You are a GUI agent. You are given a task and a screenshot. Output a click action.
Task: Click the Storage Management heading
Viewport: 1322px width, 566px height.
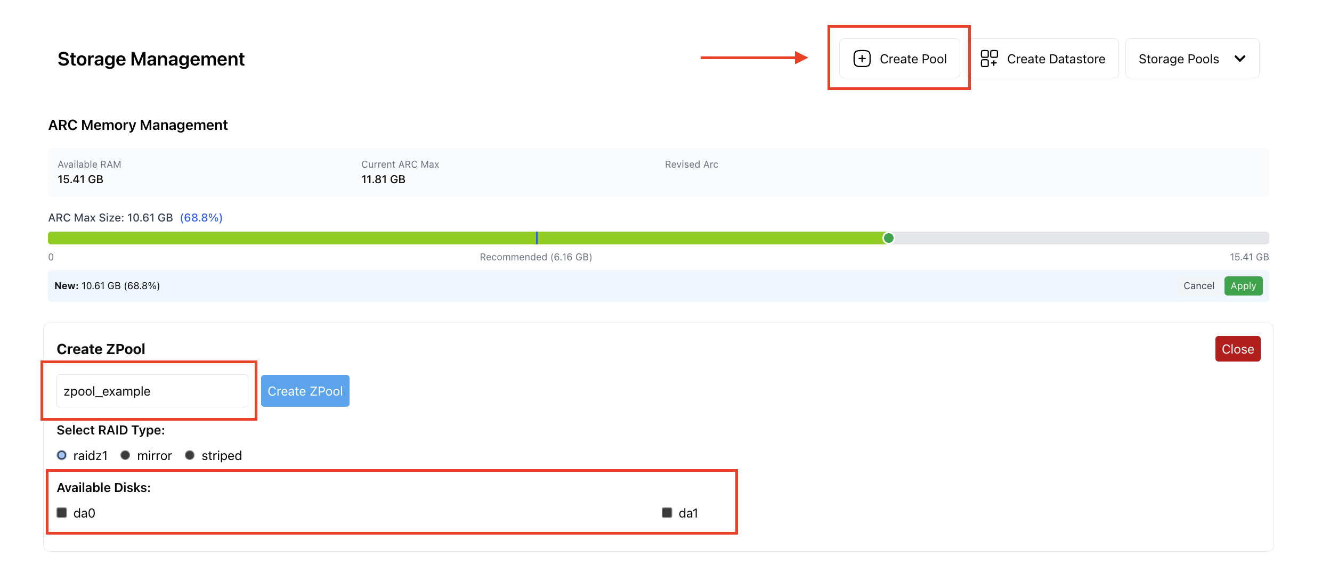[151, 59]
